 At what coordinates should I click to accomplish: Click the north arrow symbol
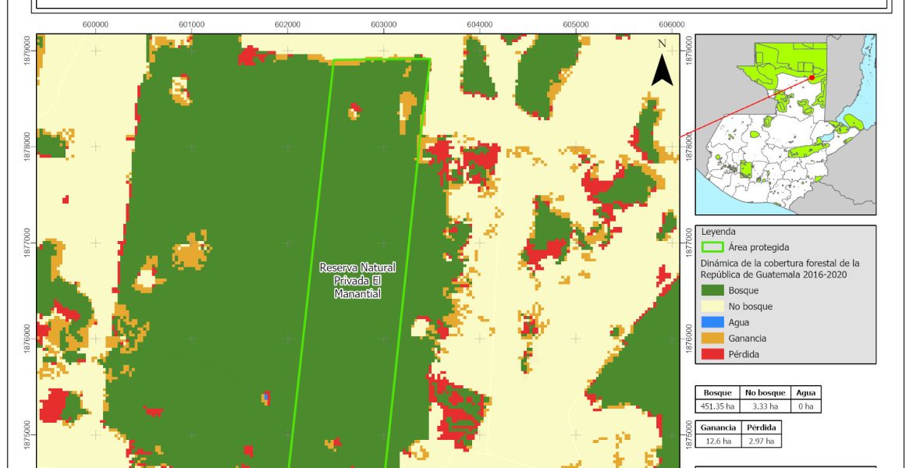[x=662, y=69]
